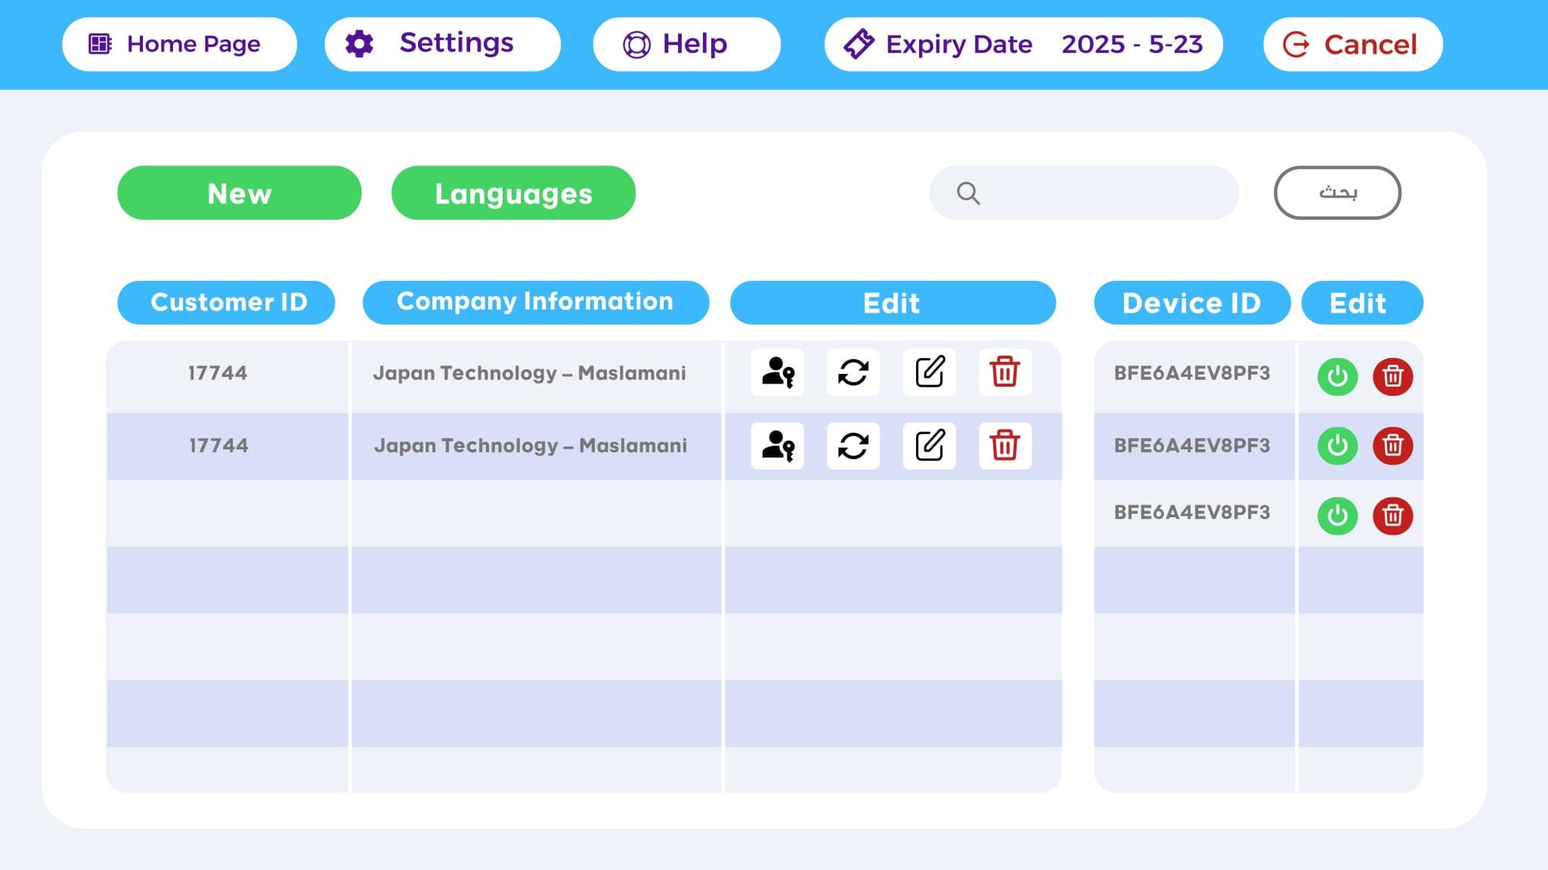Screen dimensions: 1548x870
Task: Remove third device with red trash button
Action: (1392, 516)
